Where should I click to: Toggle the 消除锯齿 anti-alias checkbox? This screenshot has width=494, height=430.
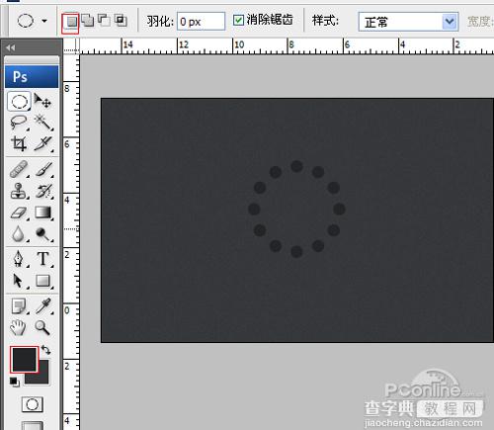(238, 21)
